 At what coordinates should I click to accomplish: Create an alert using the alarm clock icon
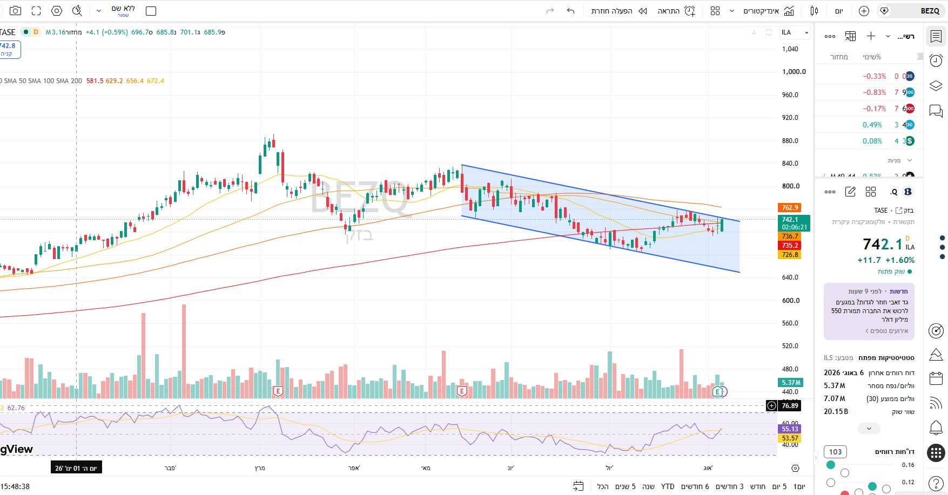(690, 11)
